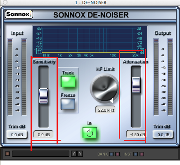Screen dimensions: 180x165
Task: Click the BANK label
Action: (x=103, y=154)
